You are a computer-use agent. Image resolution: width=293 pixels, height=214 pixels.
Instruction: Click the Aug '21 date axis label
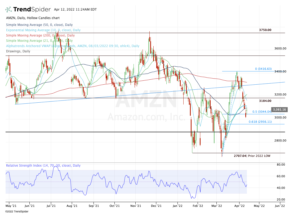[72, 206]
